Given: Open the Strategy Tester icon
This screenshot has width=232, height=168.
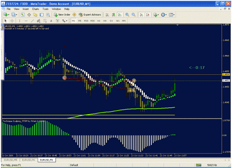Looking at the screenshot, I should (48, 14).
